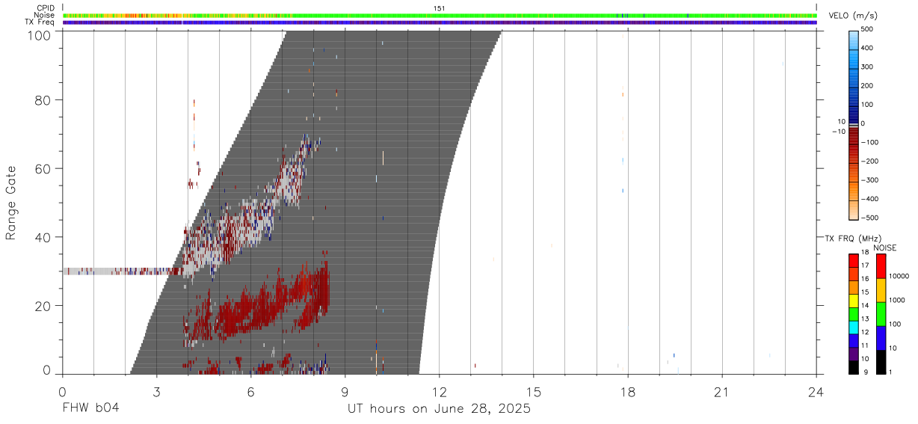Screen dimensions: 918x424
Task: Click x-axis tick label 18
Action: [628, 392]
